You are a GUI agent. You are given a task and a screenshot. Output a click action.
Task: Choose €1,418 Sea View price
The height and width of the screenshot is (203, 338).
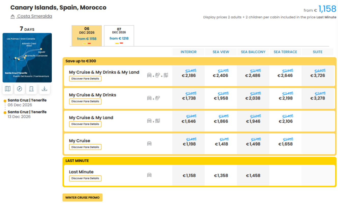pos(221,144)
